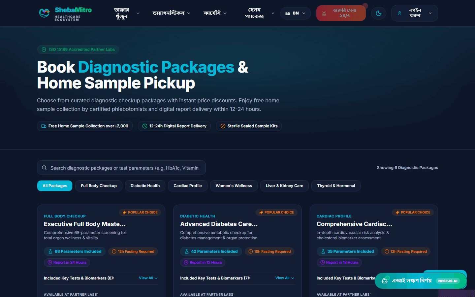Select the Women's Wellness filter
The width and height of the screenshot is (475, 297).
[234, 186]
